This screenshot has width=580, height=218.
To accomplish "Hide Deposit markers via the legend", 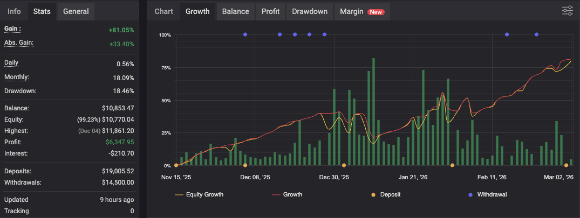I will pyautogui.click(x=386, y=194).
